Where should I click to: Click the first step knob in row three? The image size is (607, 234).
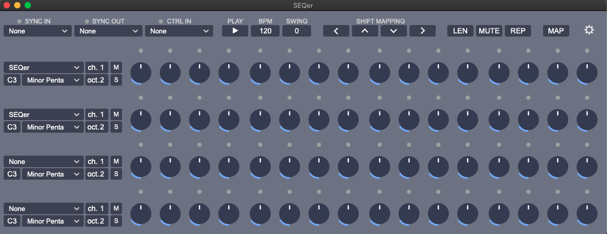coord(141,167)
